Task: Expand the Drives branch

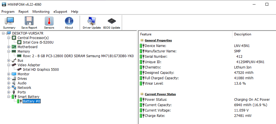Action: pos(9,79)
